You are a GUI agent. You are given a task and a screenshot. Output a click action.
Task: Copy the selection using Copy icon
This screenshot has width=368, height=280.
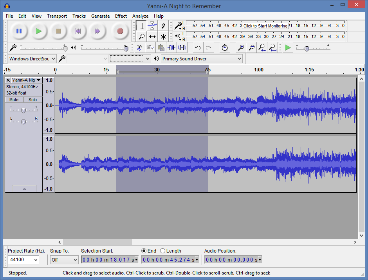(150, 48)
